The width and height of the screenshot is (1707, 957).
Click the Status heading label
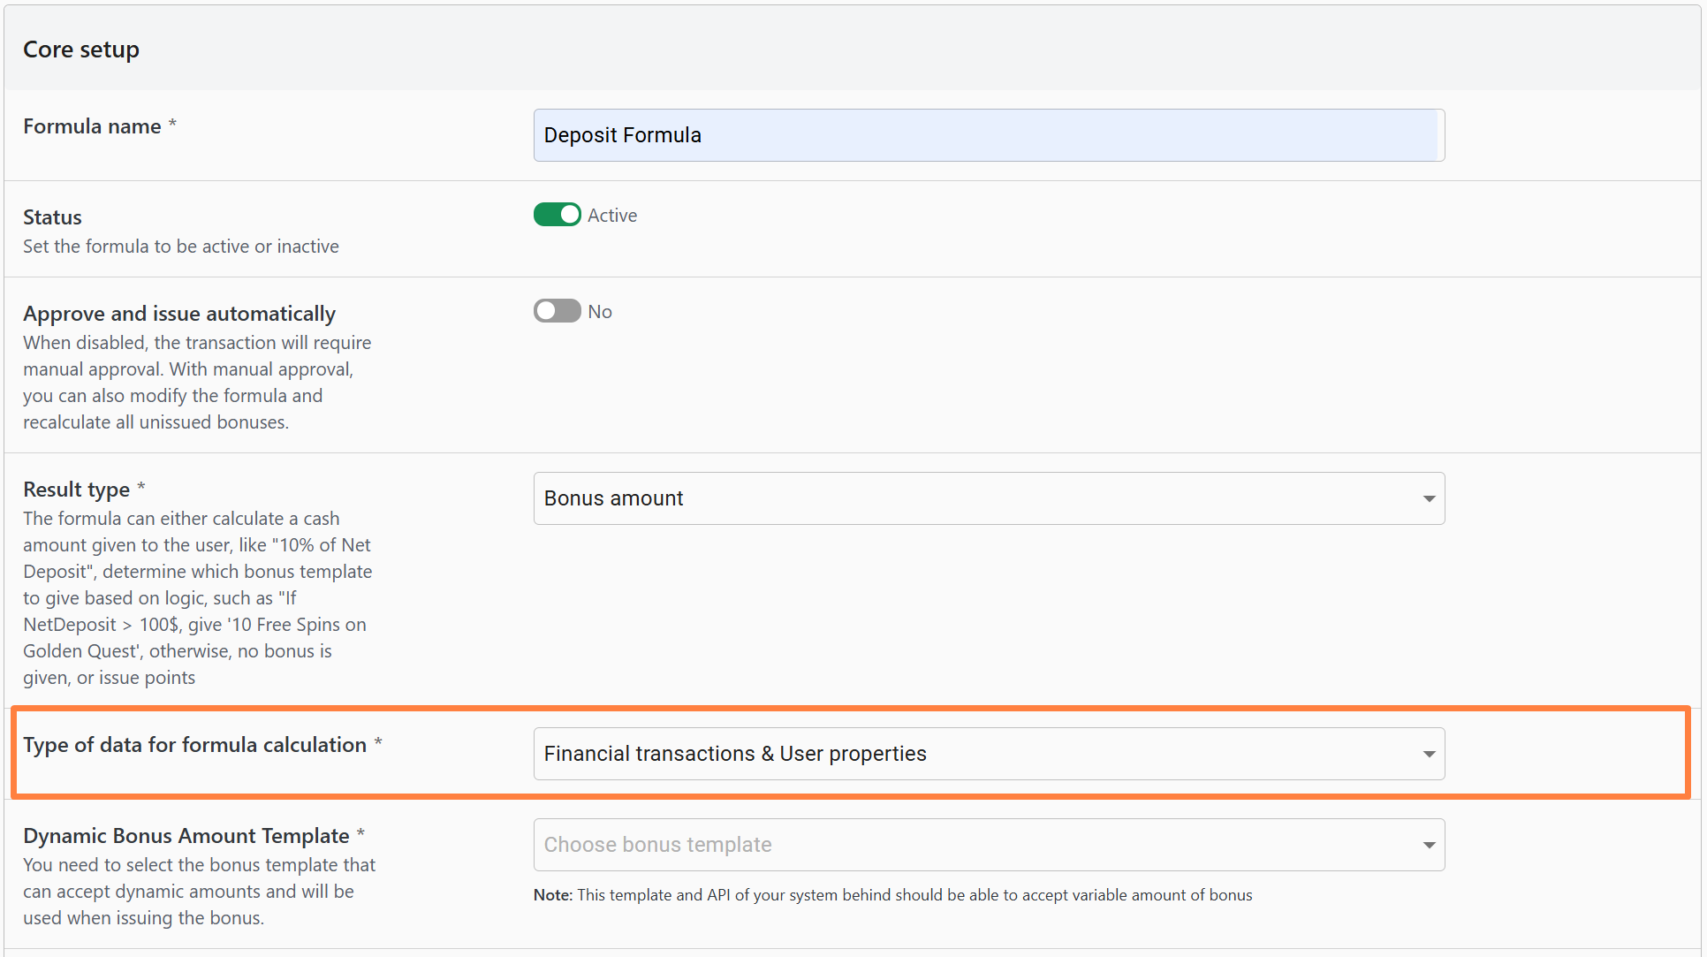[52, 217]
